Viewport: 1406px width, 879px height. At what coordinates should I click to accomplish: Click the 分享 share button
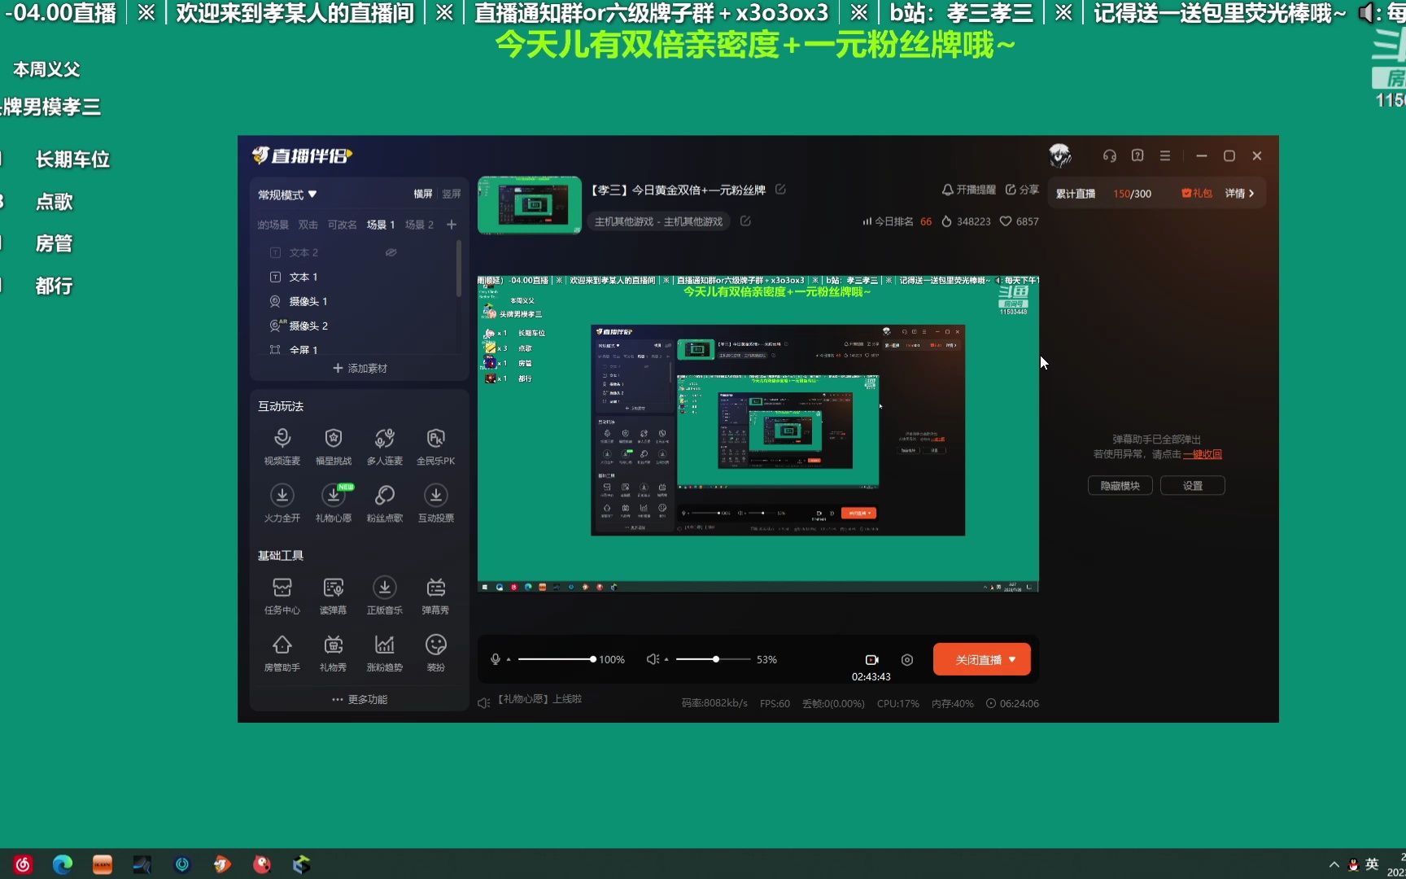point(1022,190)
